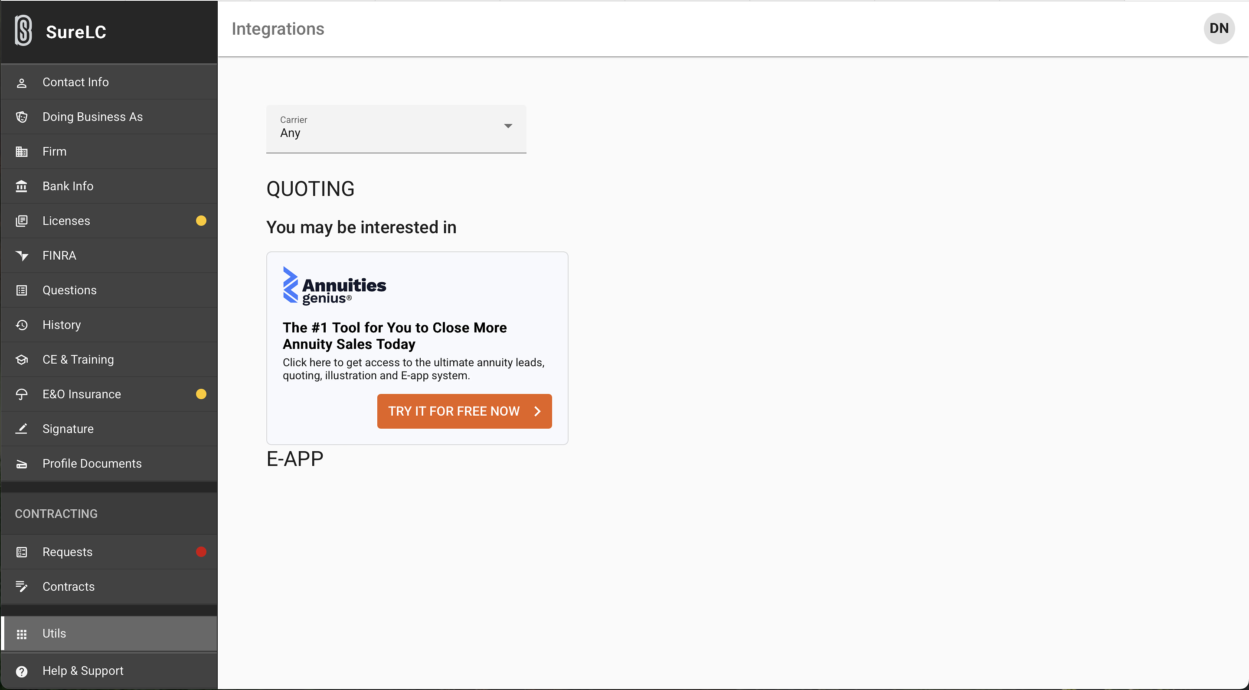Image resolution: width=1249 pixels, height=690 pixels.
Task: Click the SureLC logo icon
Action: [23, 30]
